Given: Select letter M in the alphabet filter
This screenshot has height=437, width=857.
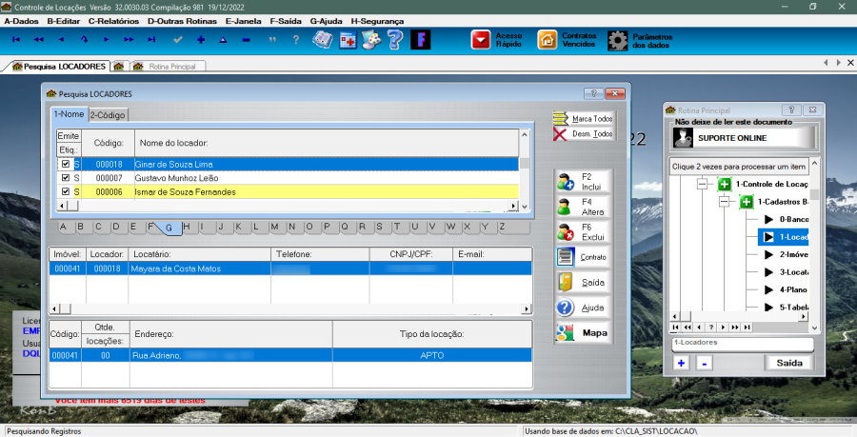Looking at the screenshot, I should (273, 227).
